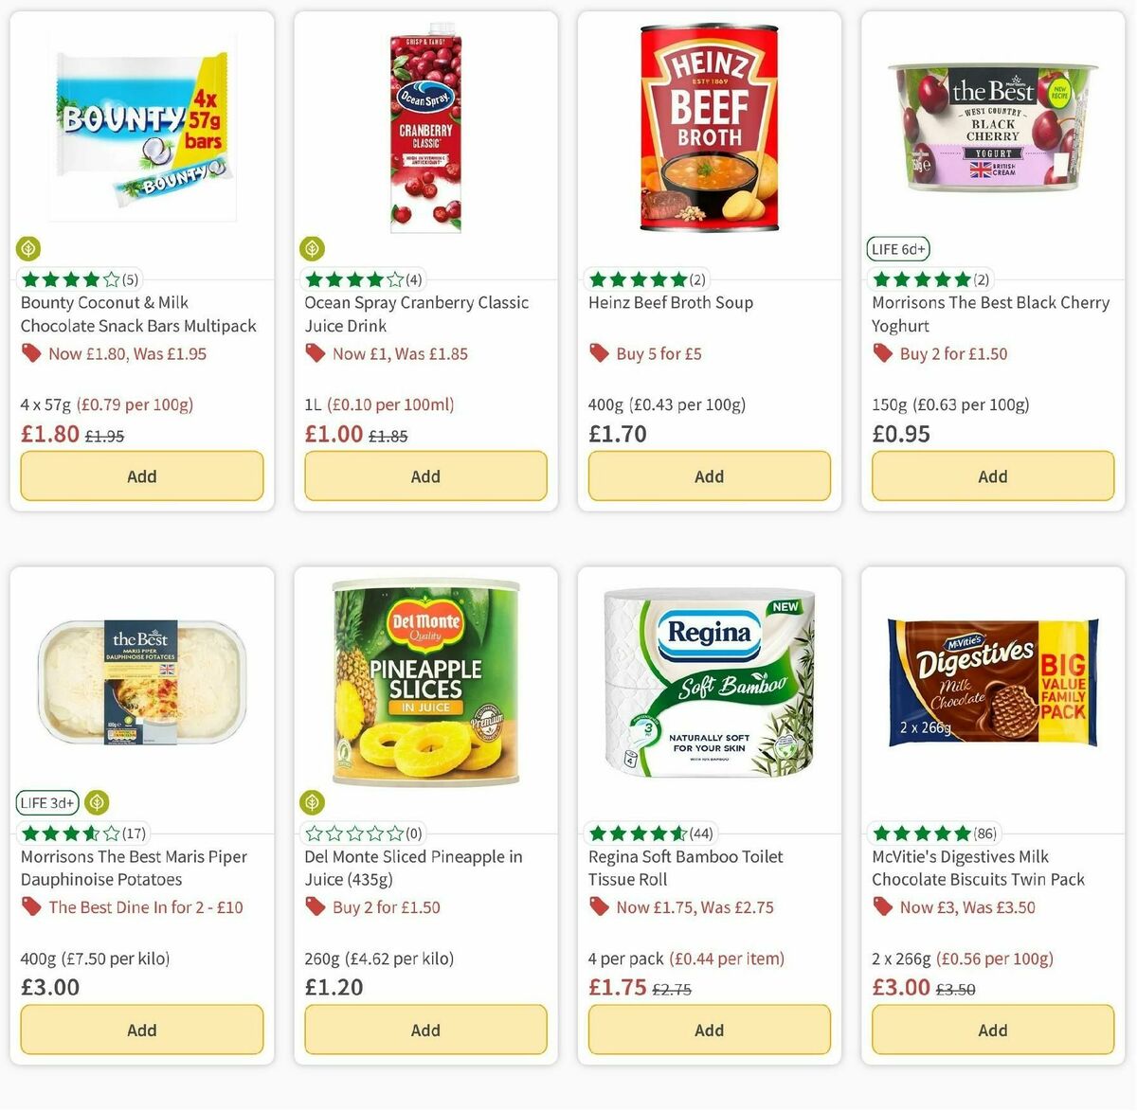The width and height of the screenshot is (1137, 1111).
Task: Add the Black Cherry Yoghurt to basket
Action: pyautogui.click(x=992, y=475)
